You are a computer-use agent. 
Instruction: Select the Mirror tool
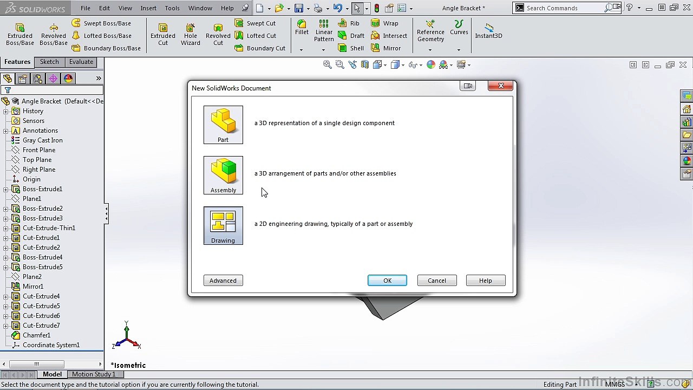click(x=385, y=48)
